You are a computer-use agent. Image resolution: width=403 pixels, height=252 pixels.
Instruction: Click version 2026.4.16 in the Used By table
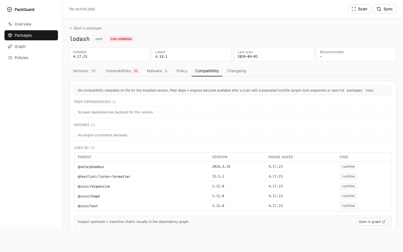point(221,167)
